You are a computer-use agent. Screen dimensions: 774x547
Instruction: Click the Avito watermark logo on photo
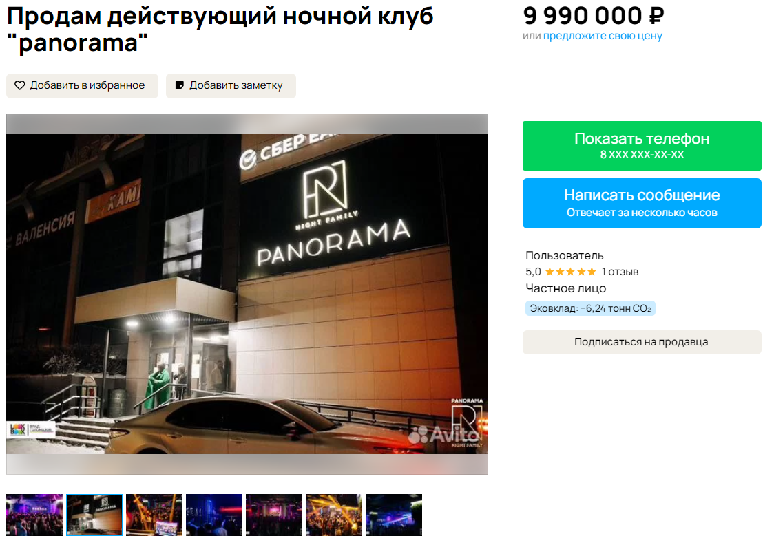tap(443, 435)
